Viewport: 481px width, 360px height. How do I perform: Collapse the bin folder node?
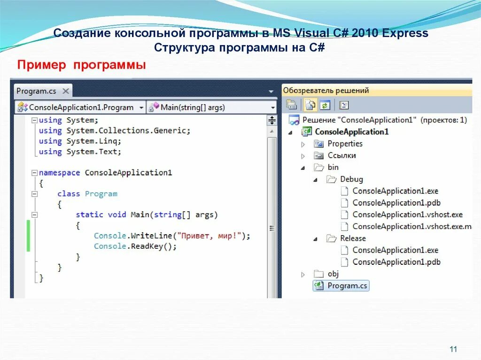coord(303,168)
